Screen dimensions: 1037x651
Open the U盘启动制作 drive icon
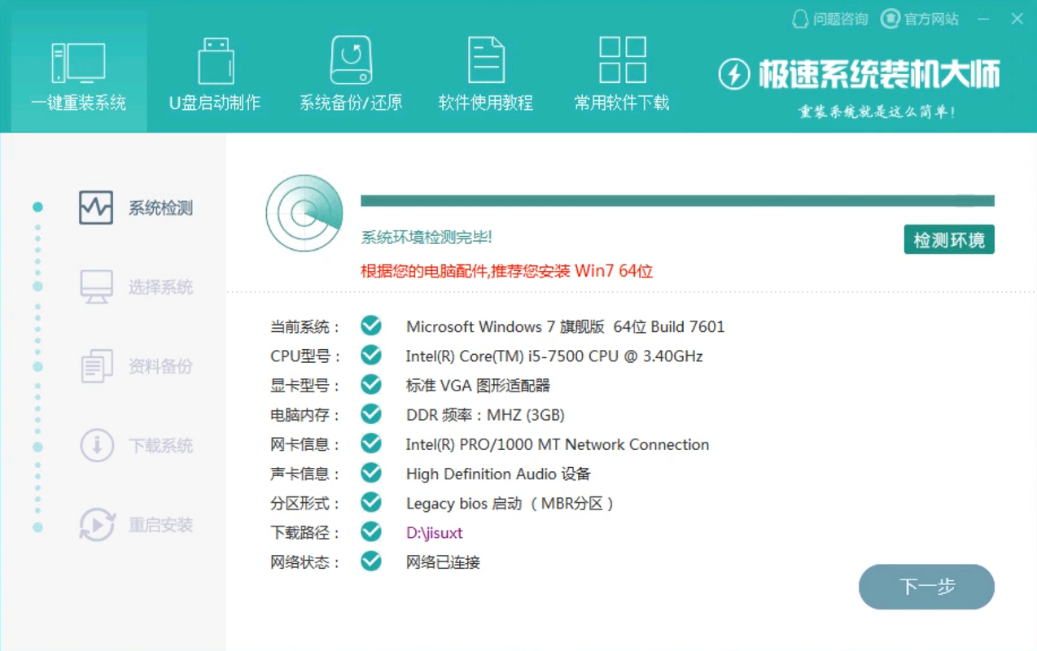(215, 59)
